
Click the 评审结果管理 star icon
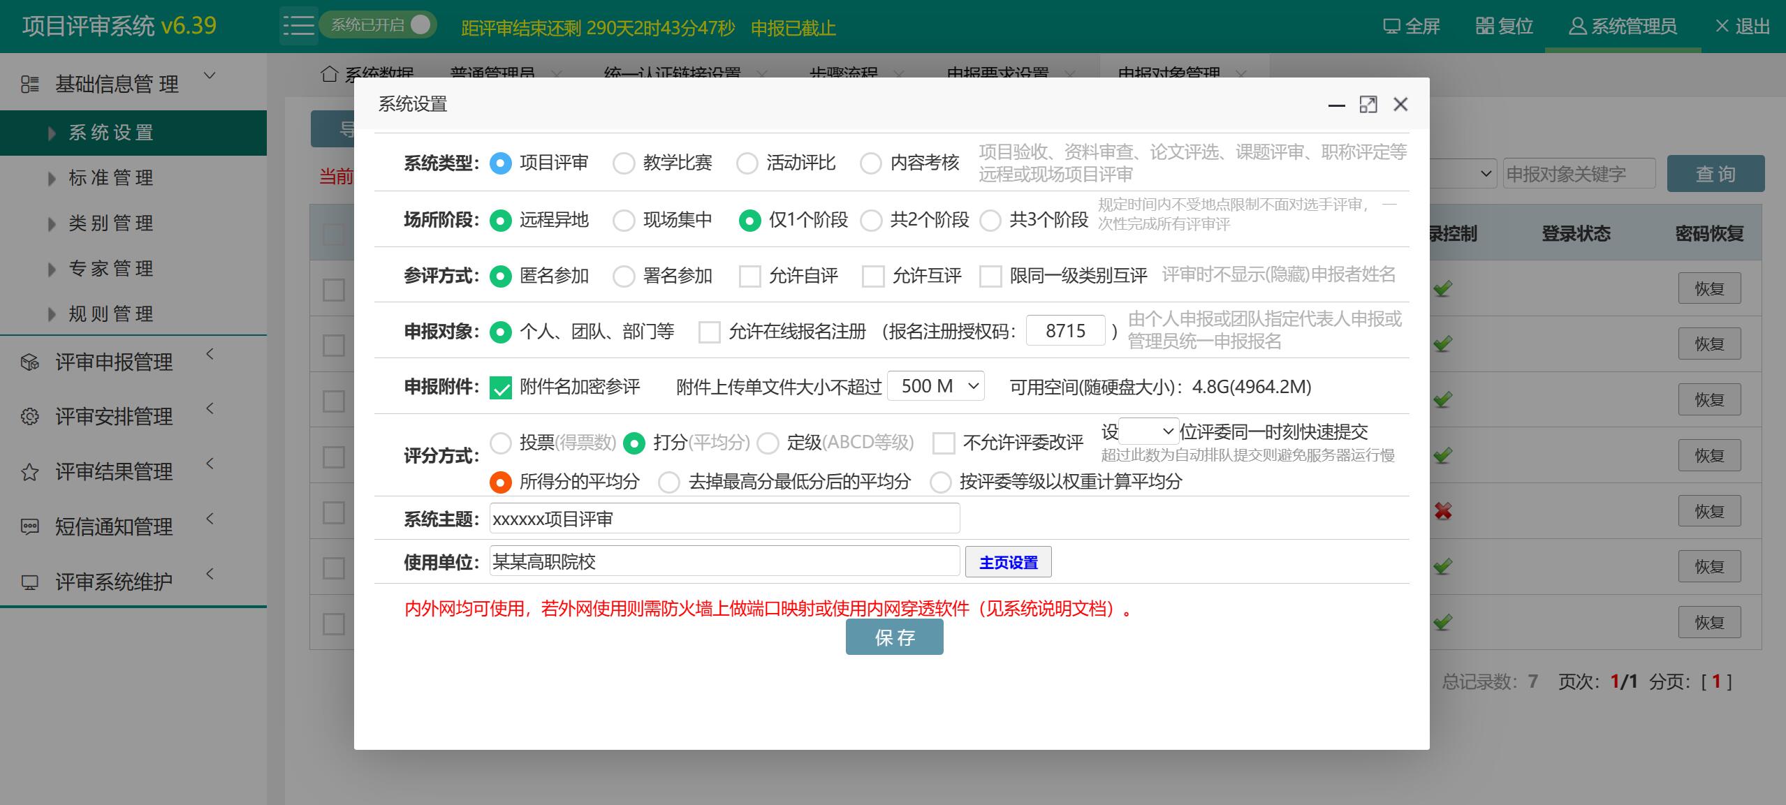[30, 472]
